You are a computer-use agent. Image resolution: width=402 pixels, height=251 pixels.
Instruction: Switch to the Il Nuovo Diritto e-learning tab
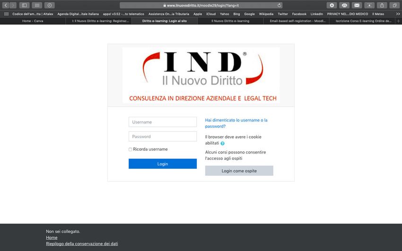[230, 21]
